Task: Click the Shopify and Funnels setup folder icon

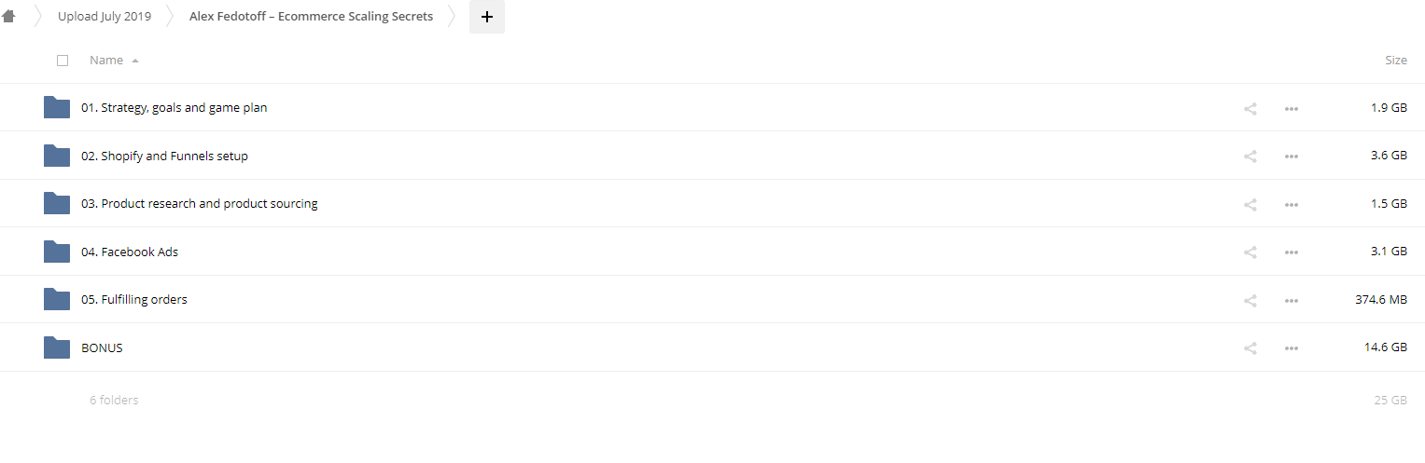Action: point(57,156)
